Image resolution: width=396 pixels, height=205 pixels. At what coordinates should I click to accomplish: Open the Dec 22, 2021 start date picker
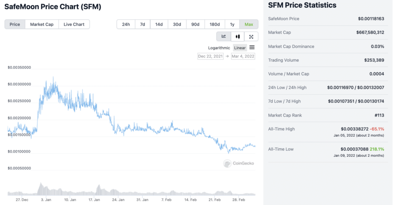pyautogui.click(x=210, y=56)
